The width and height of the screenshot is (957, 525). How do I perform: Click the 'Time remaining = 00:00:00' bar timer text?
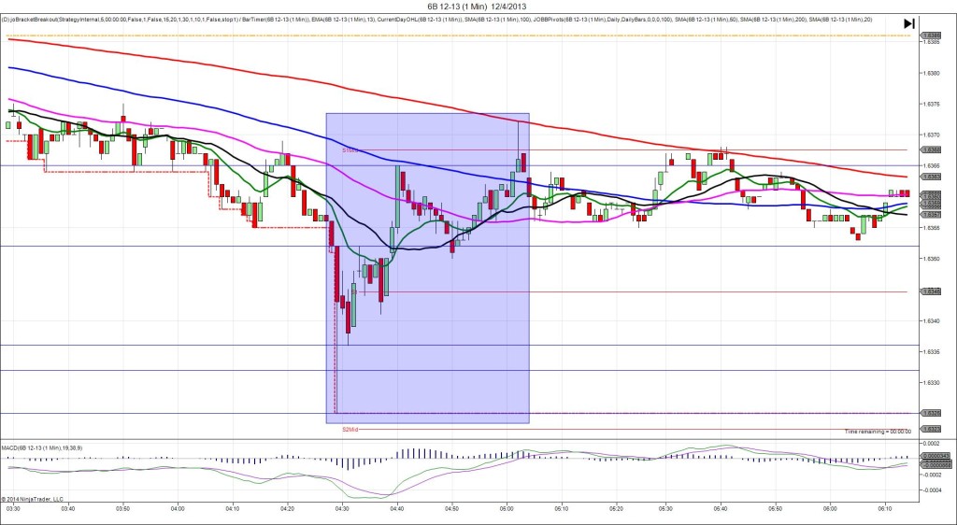878,431
